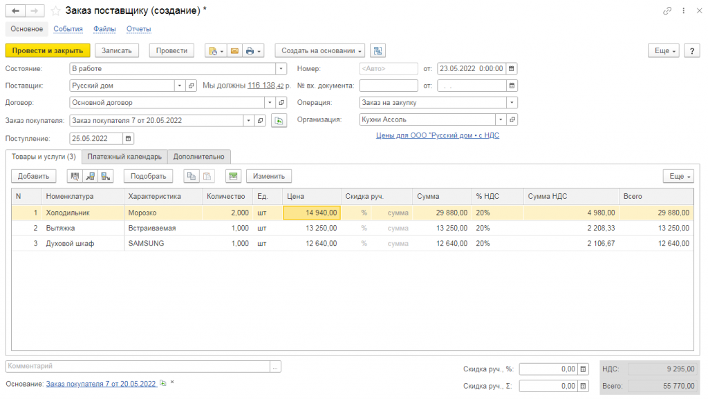Open the Поставщик card icon
This screenshot has height=399, width=708.
(192, 86)
